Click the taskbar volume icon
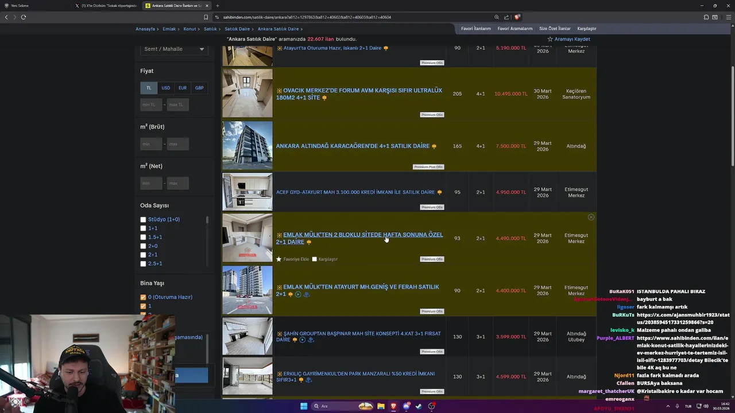This screenshot has width=735, height=413. 707,406
